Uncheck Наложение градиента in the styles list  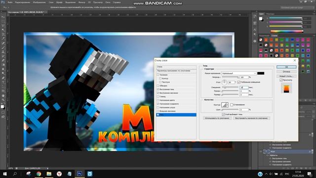(158, 104)
